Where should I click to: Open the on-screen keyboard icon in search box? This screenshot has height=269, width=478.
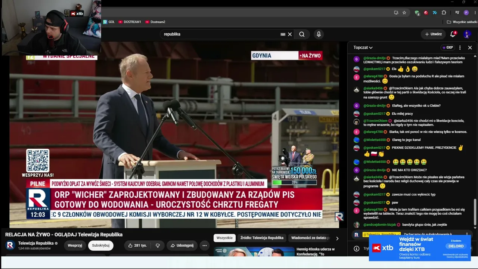[283, 34]
